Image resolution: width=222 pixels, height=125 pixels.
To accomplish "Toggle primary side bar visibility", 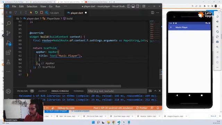I will pyautogui.click(x=129, y=6).
